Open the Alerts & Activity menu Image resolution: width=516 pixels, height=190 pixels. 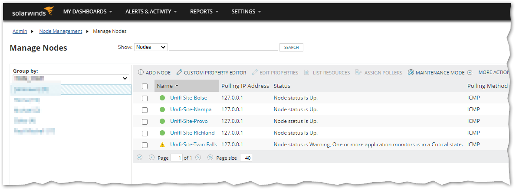coord(151,12)
